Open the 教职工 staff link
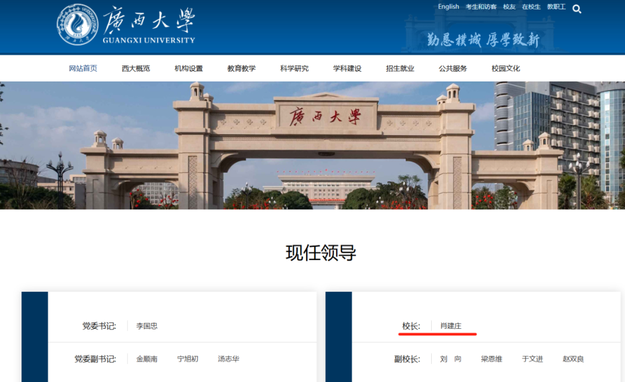The height and width of the screenshot is (382, 625). click(x=556, y=7)
